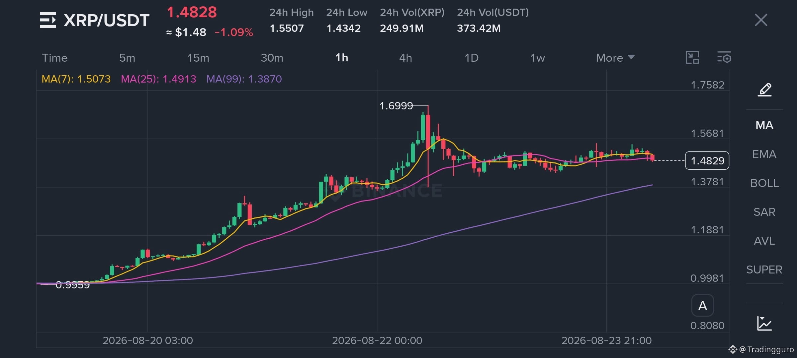Click the 1.5681 price axis label
This screenshot has height=358, width=797.
tap(707, 133)
